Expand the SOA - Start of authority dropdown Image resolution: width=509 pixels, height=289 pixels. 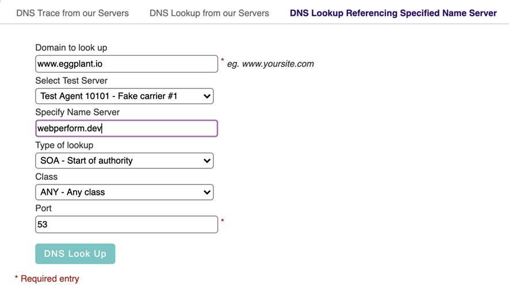[x=124, y=160]
